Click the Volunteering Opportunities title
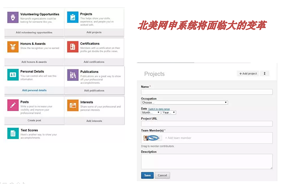281x184 pixels. click(x=40, y=14)
